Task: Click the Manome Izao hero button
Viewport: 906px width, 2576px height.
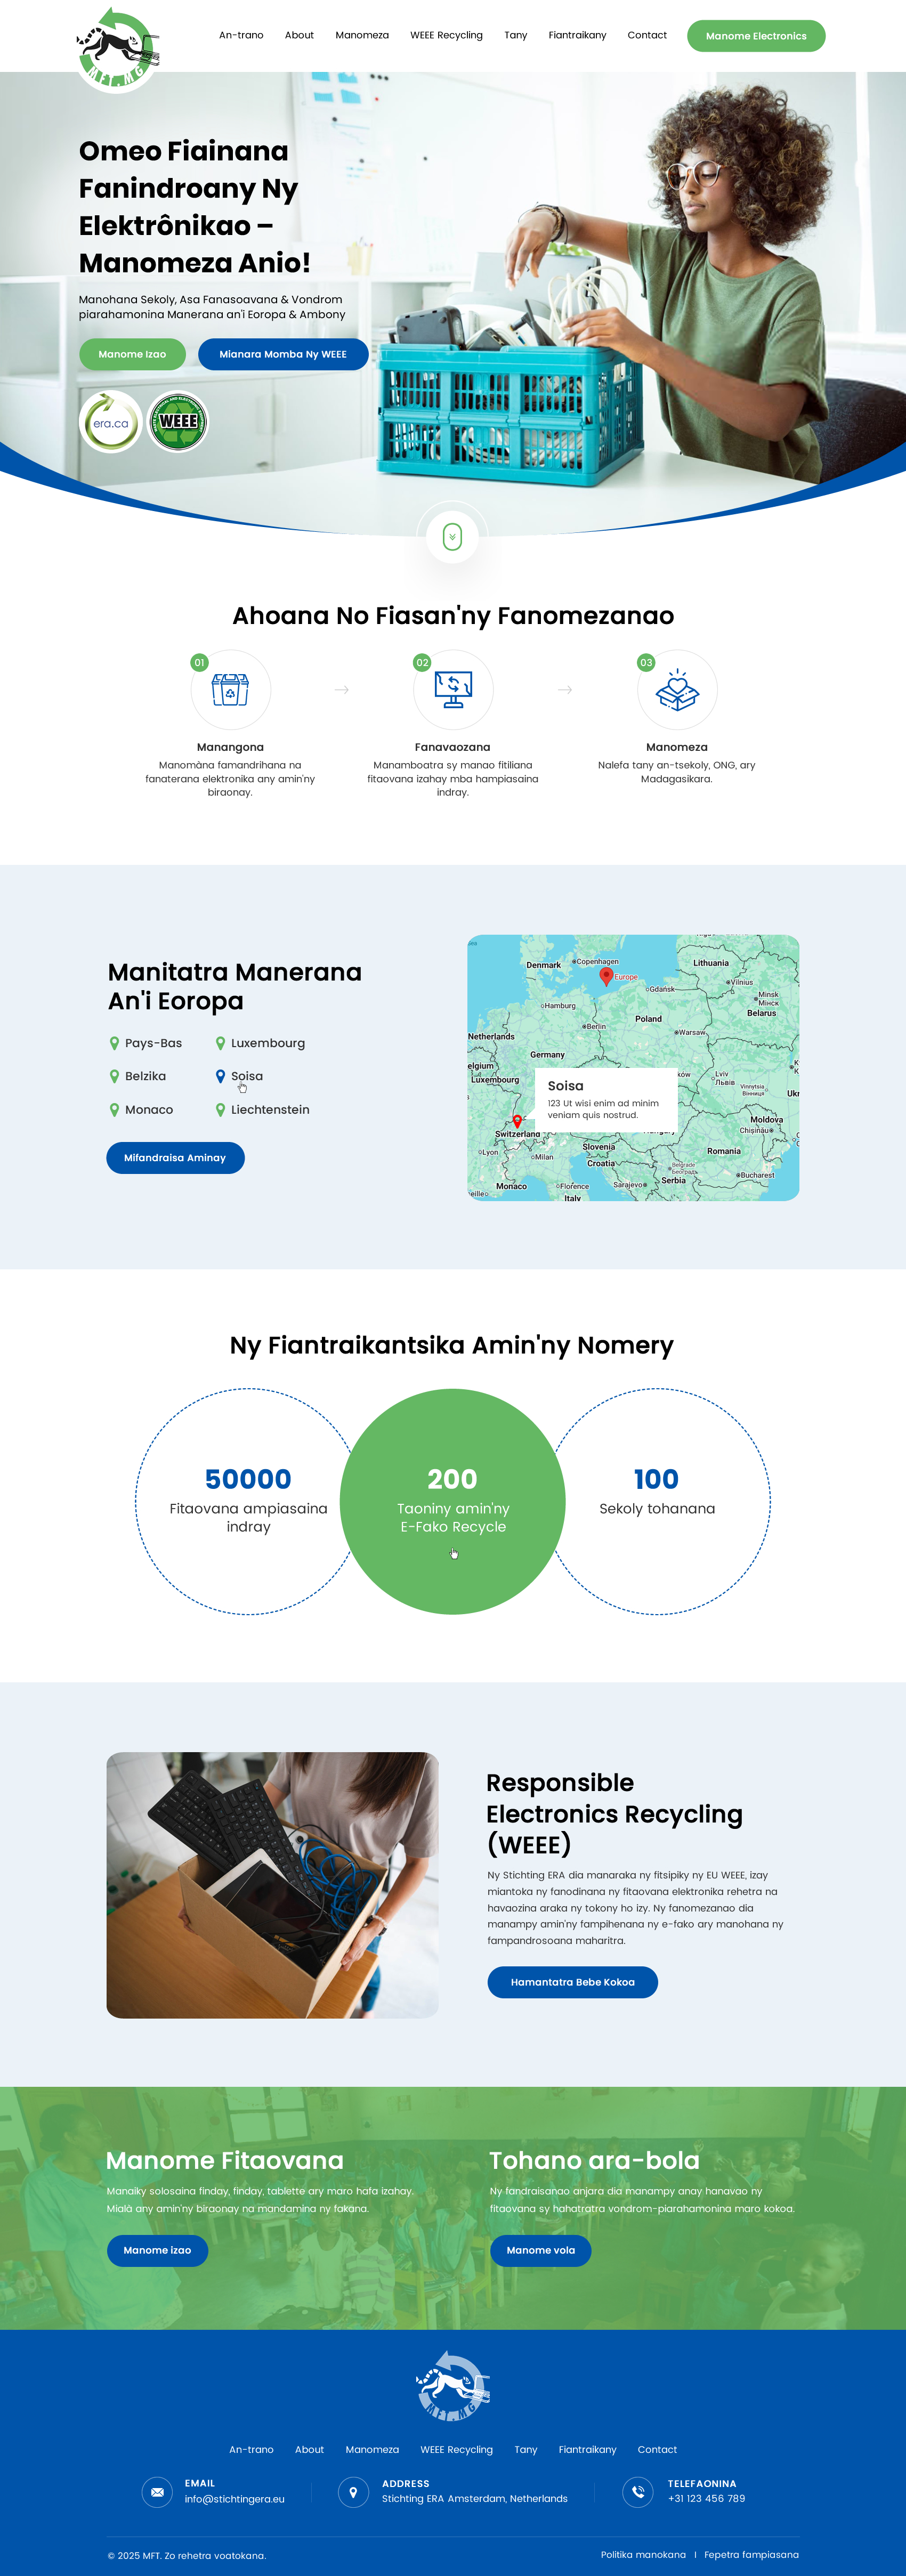Action: click(132, 354)
